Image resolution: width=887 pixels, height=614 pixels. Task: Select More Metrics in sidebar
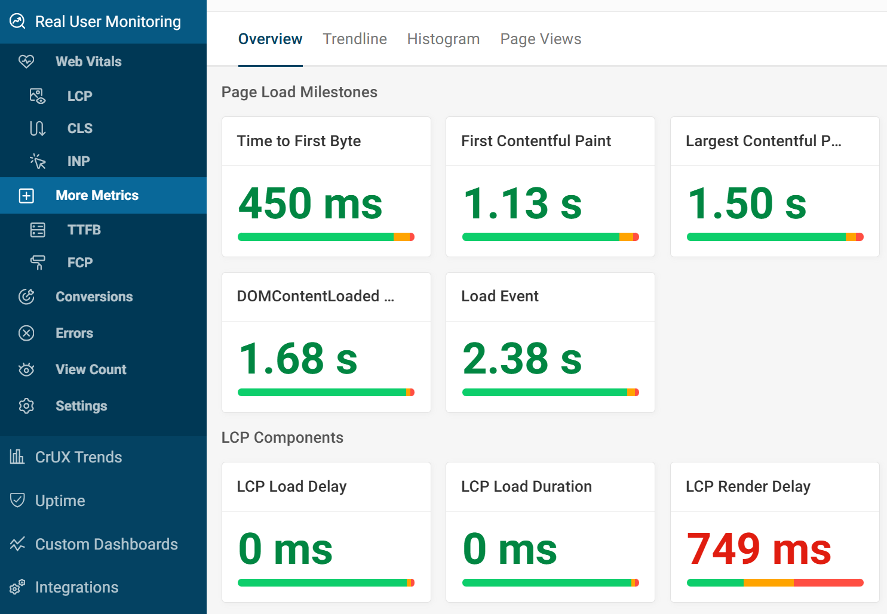click(x=103, y=196)
